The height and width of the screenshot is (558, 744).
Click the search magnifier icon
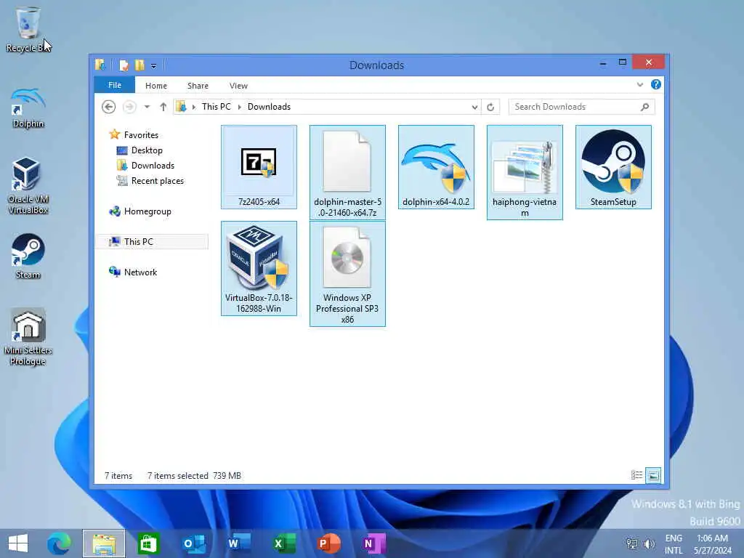[645, 107]
